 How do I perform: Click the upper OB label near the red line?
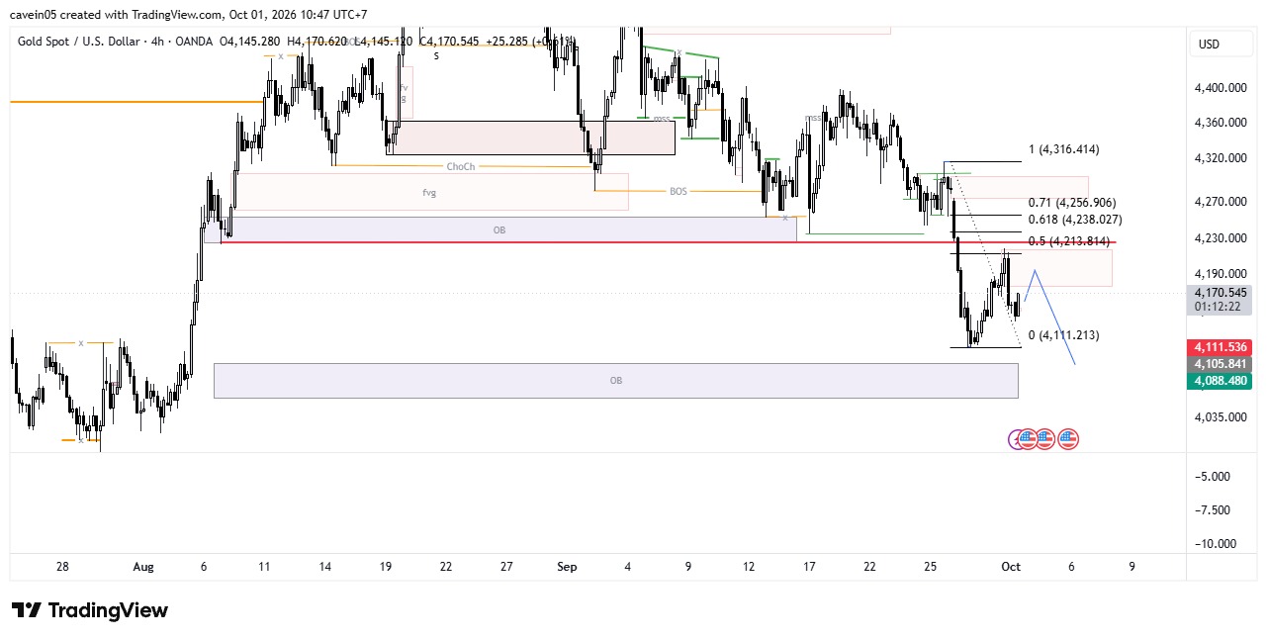(498, 229)
